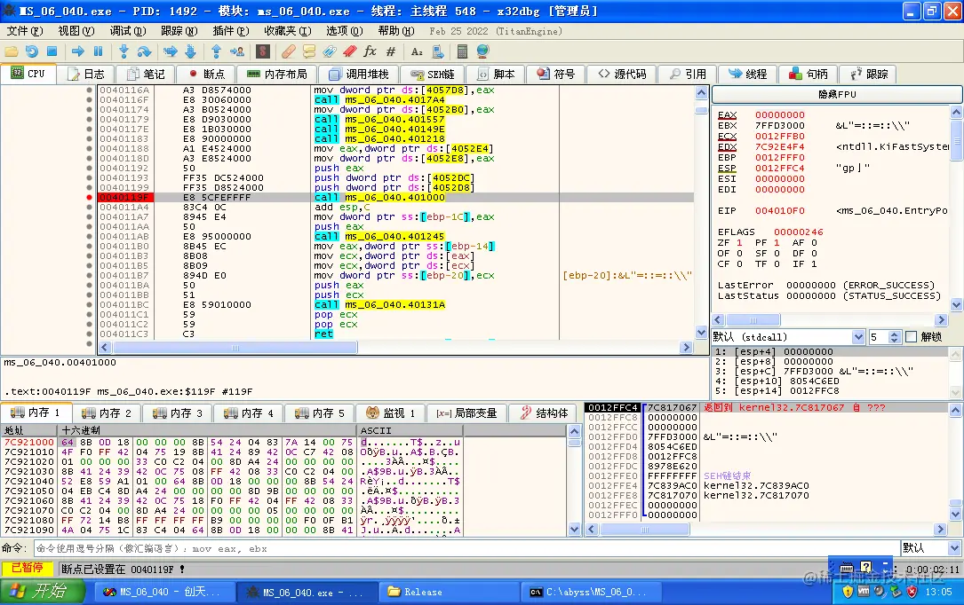Image resolution: width=964 pixels, height=605 pixels.
Task: Launch the Scylla plugin icon
Action: (x=263, y=51)
